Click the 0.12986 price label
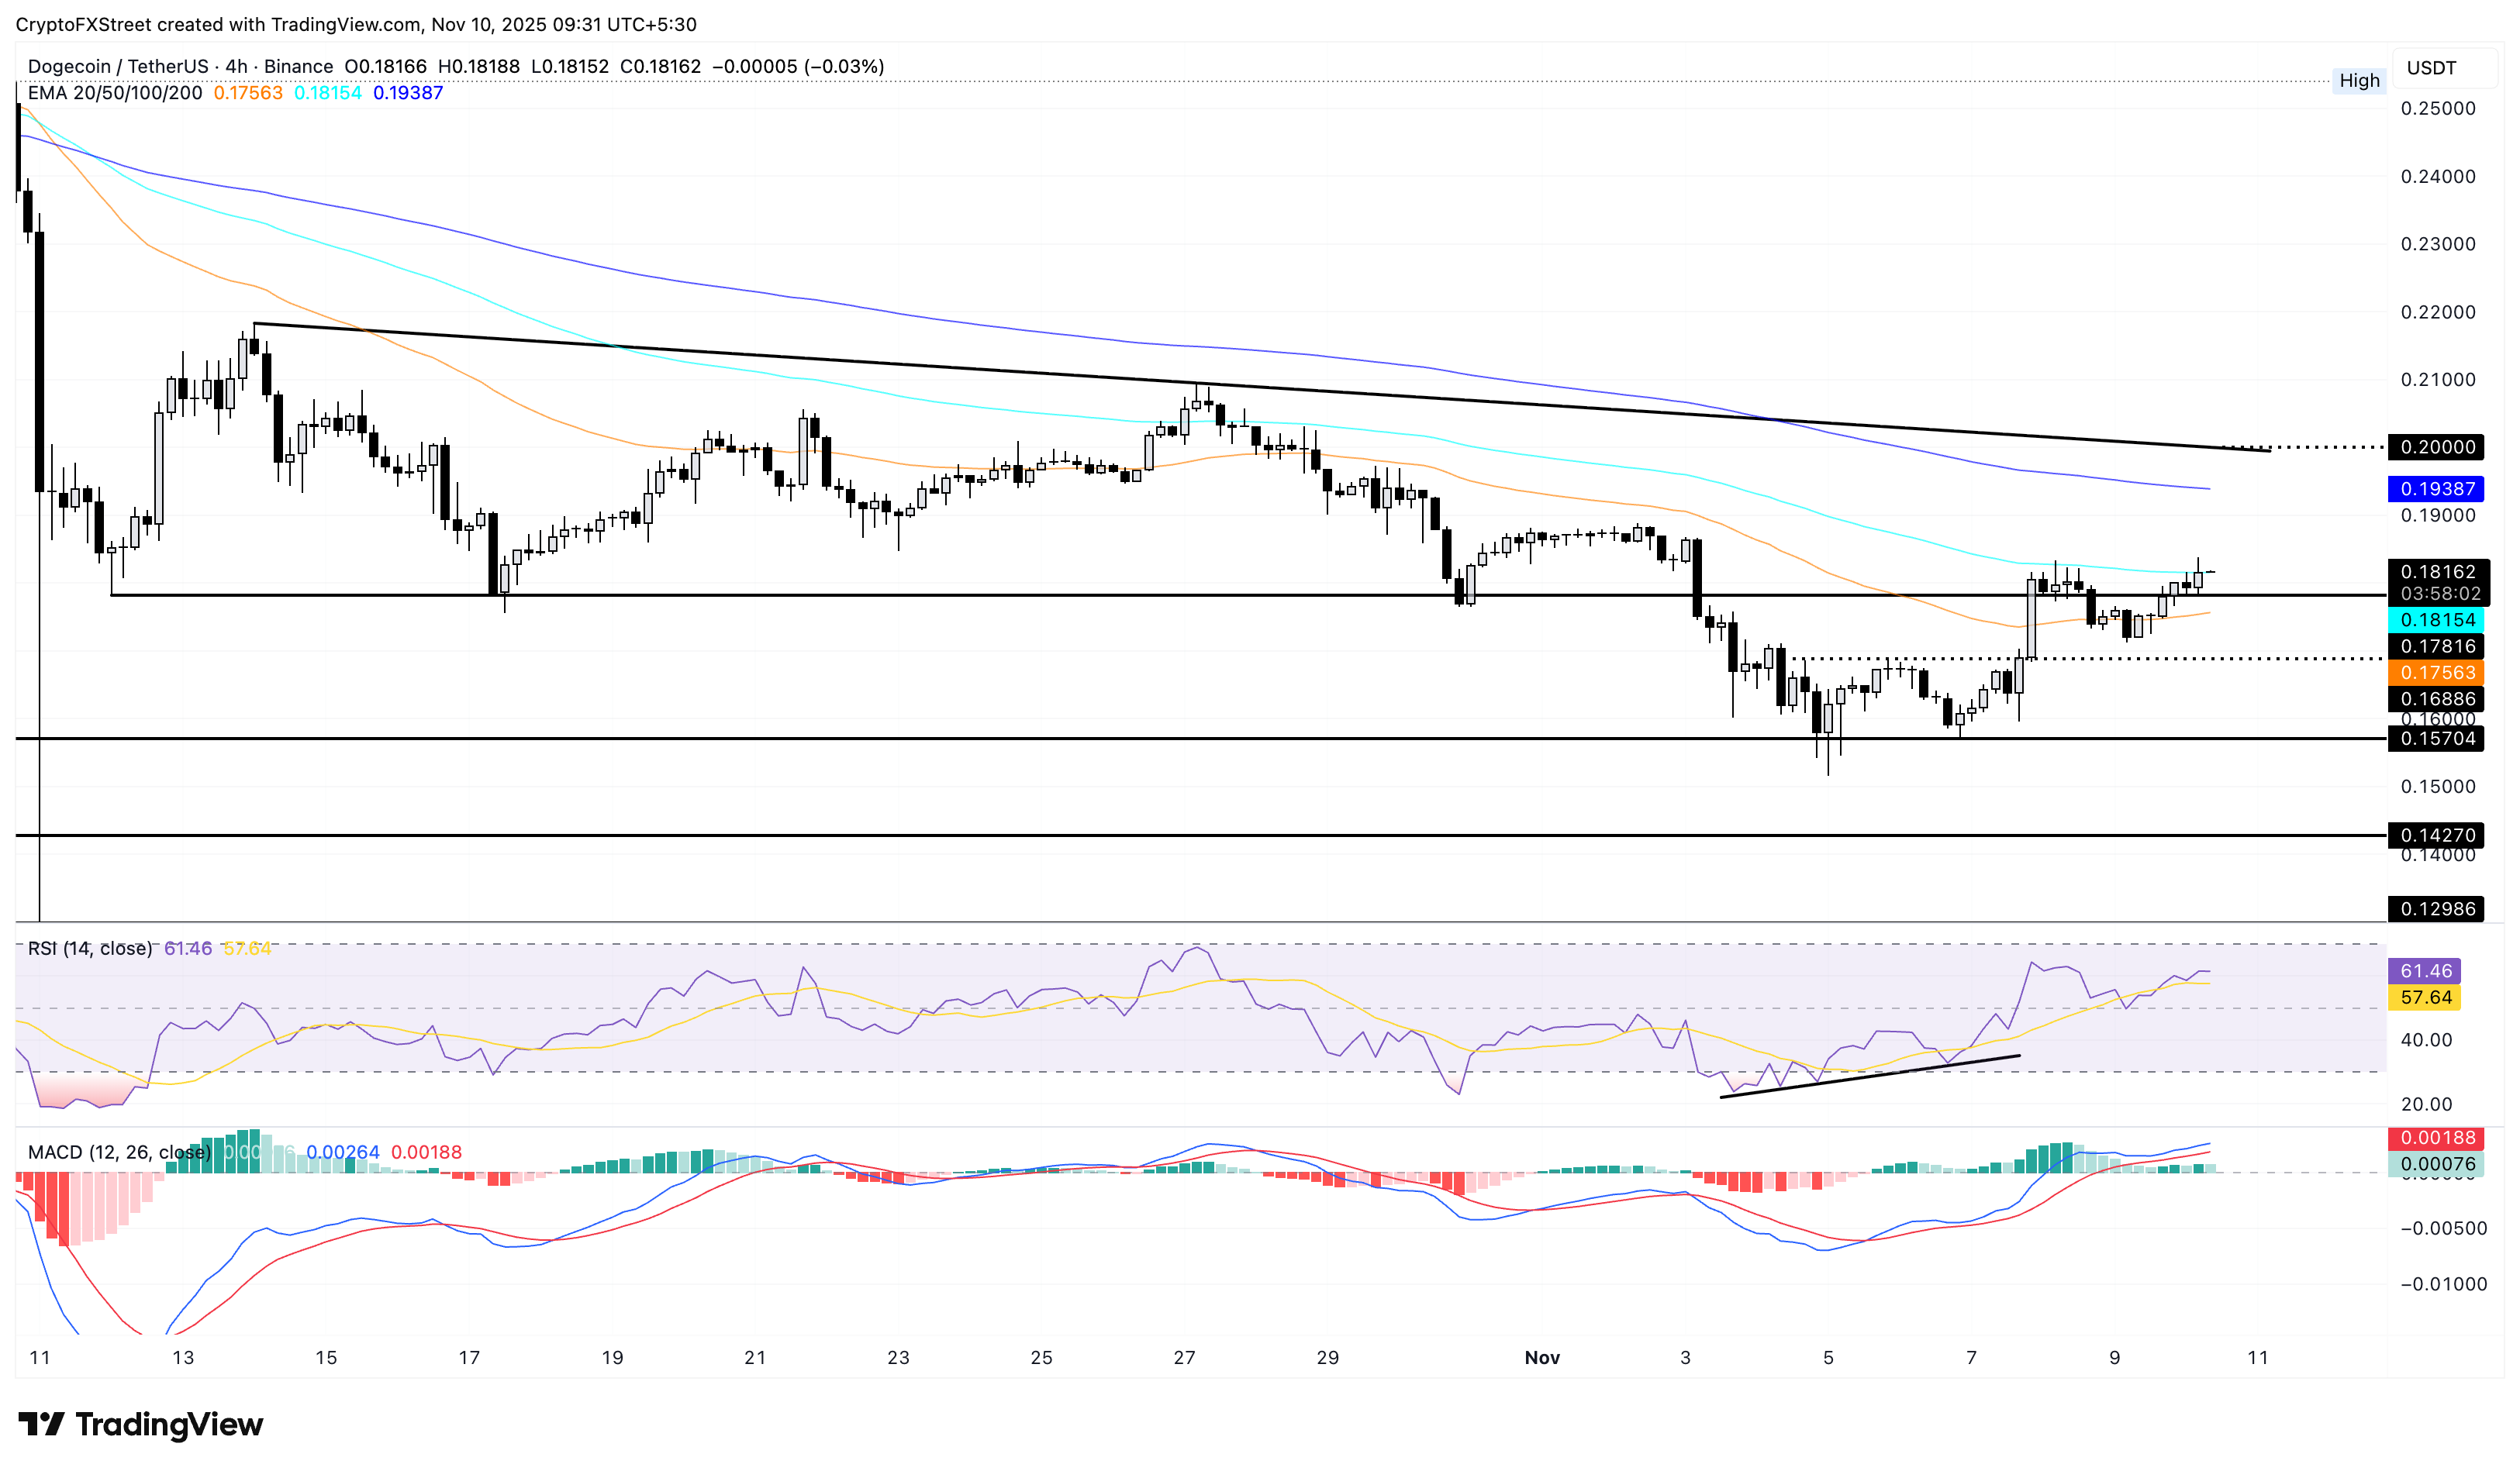Image resolution: width=2520 pixels, height=1471 pixels. coord(2440,909)
